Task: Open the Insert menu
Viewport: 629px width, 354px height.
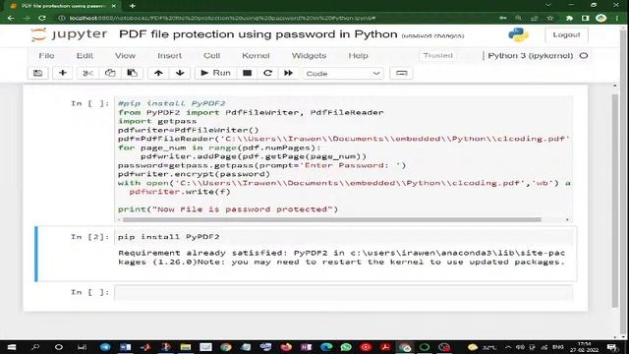Action: point(169,56)
